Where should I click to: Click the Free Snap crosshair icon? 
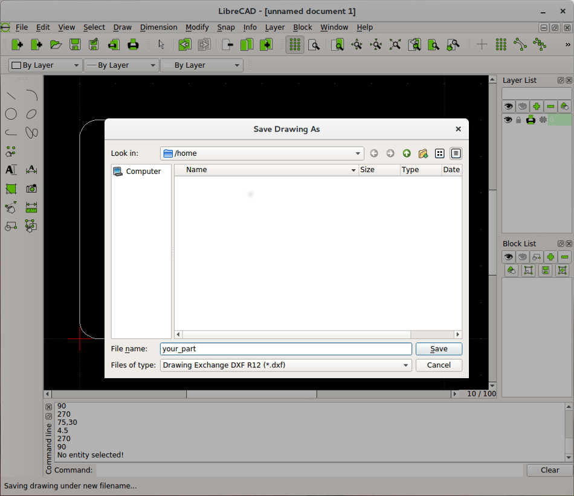tap(482, 45)
